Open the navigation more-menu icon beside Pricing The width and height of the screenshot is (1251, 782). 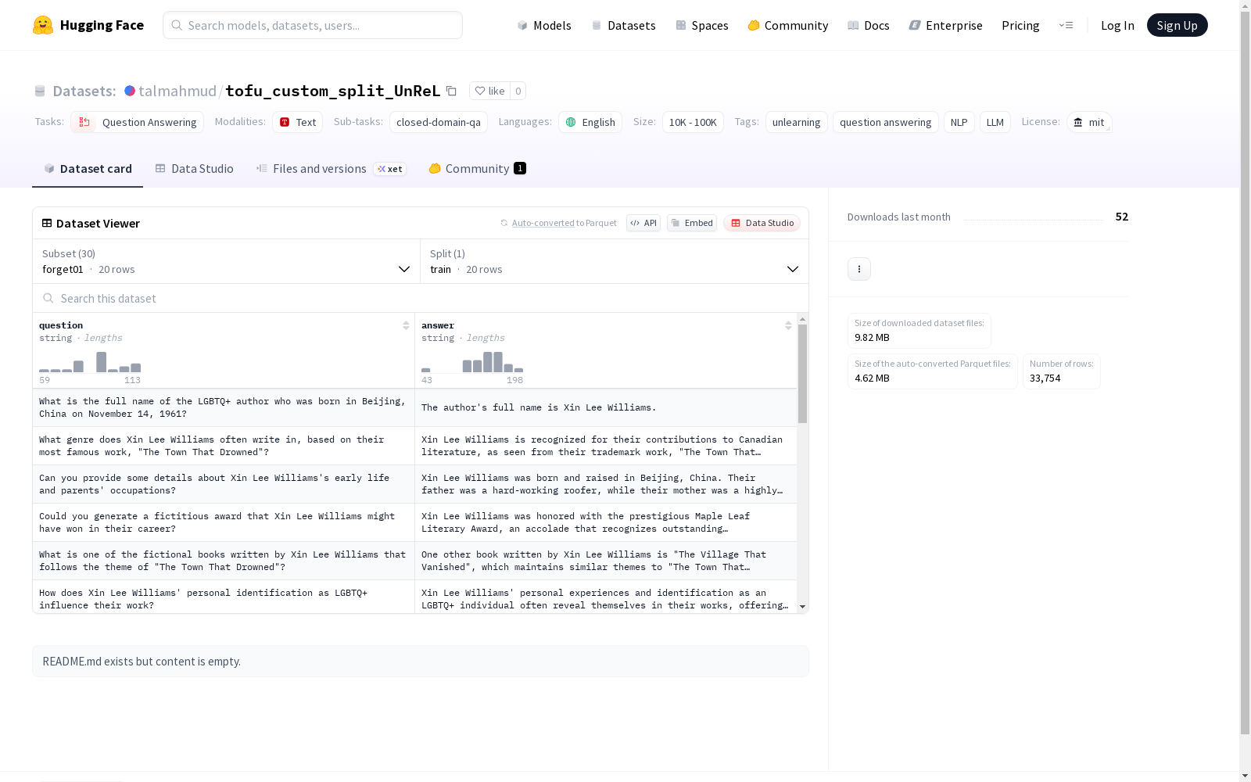coord(1066,25)
